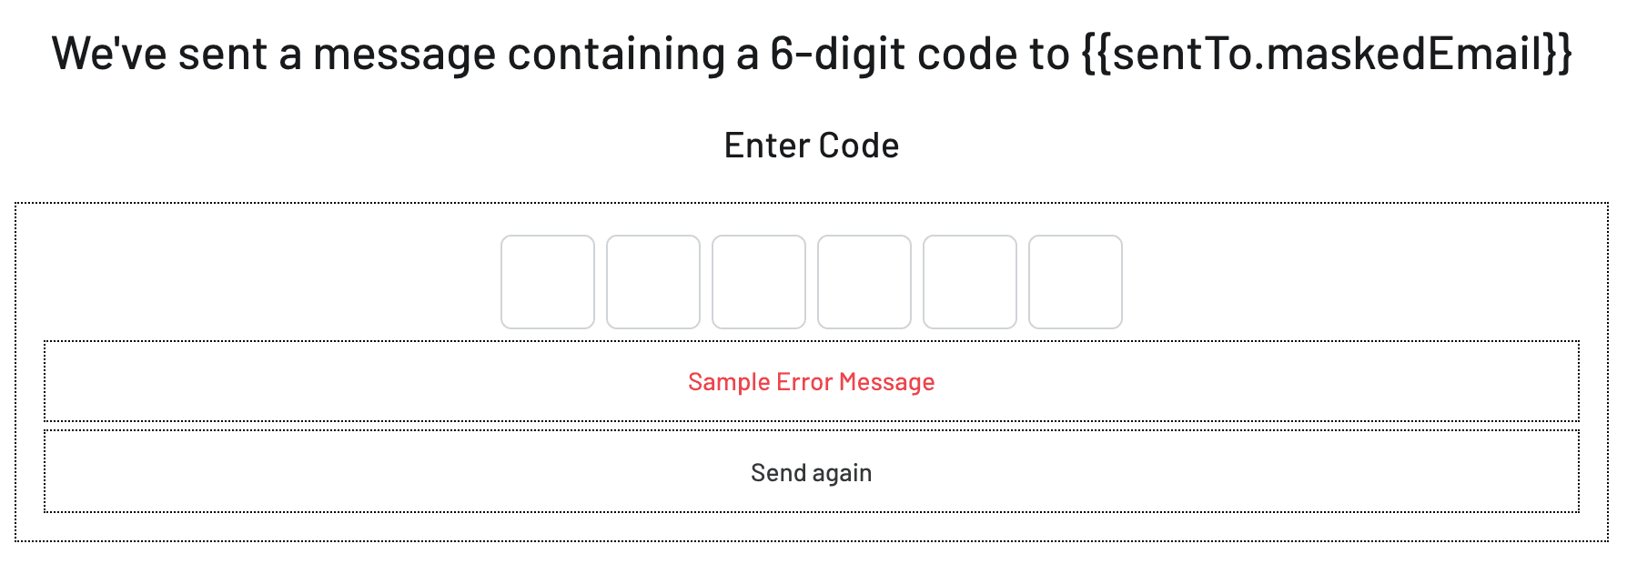Click the fourth code input square
Viewport: 1627px width, 564px height.
864,282
